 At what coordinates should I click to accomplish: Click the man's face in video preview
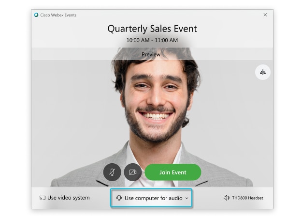pos(156,100)
